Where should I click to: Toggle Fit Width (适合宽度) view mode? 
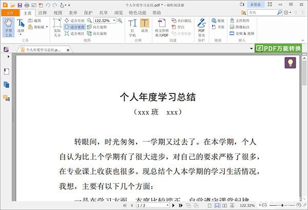(74, 27)
